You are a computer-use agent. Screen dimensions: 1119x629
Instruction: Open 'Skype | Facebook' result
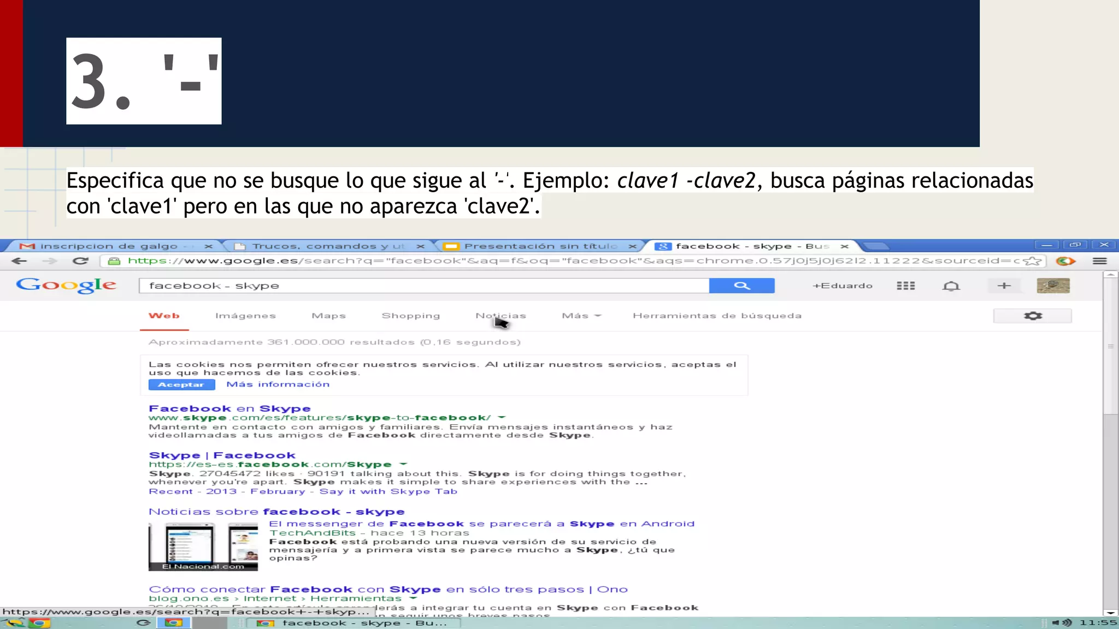(222, 455)
